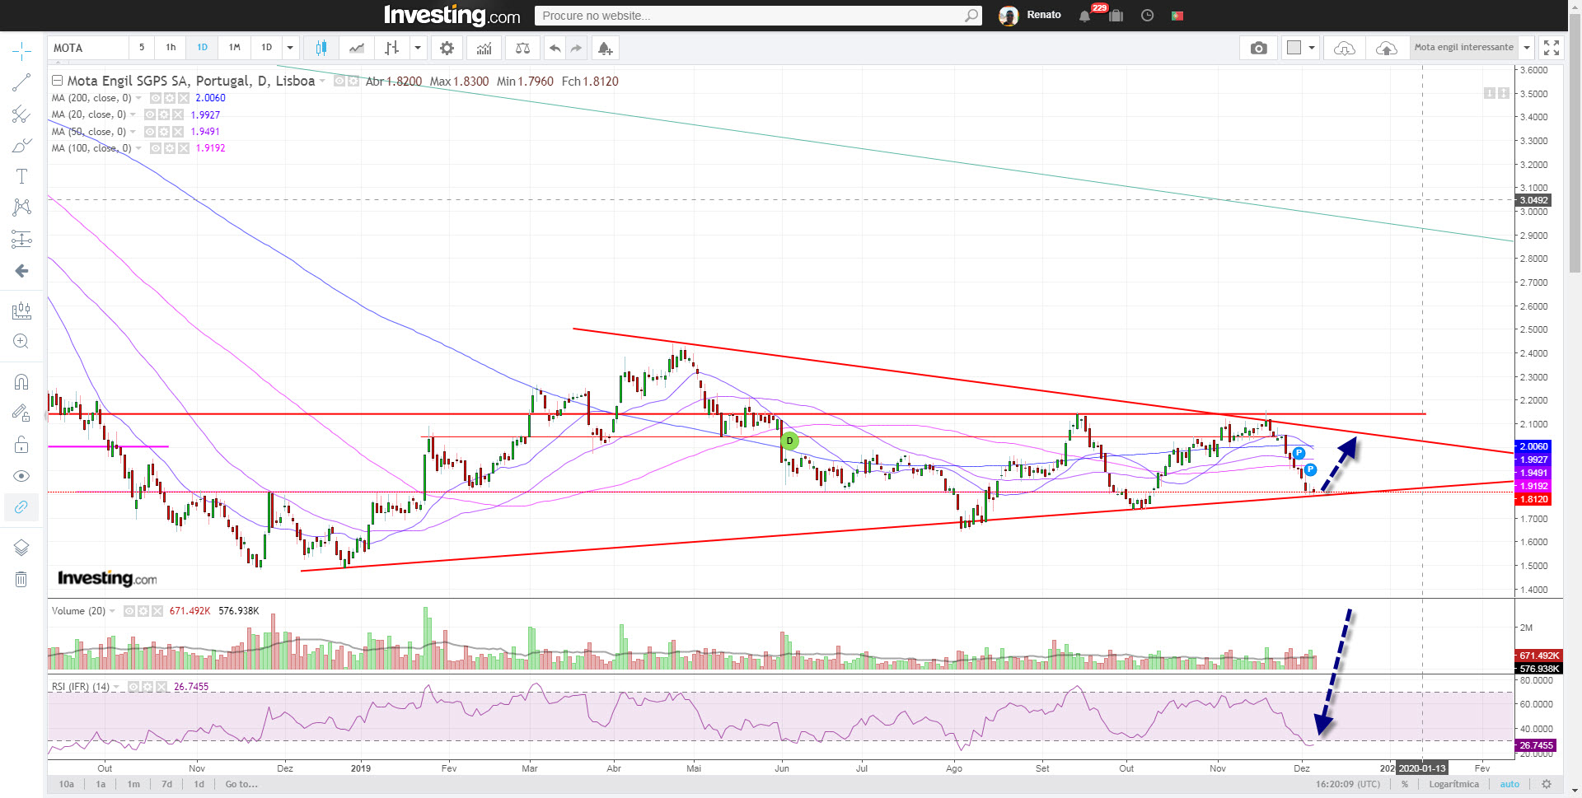The image size is (1582, 798).
Task: Open the indicators menu
Action: (484, 48)
